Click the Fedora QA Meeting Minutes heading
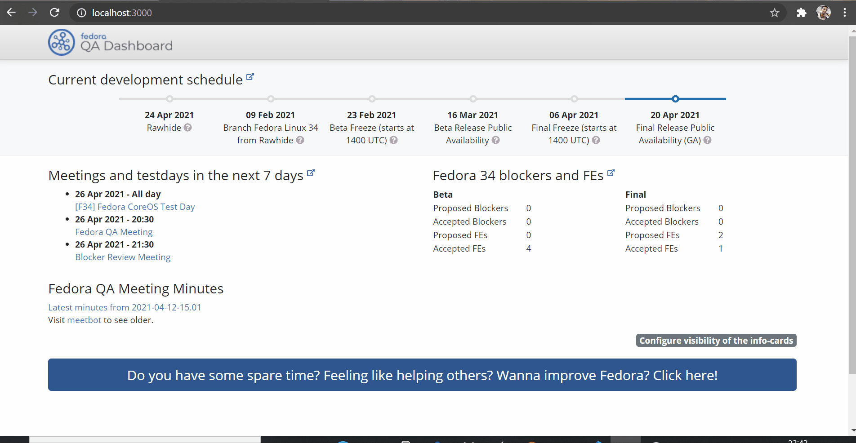The width and height of the screenshot is (856, 443). 136,288
